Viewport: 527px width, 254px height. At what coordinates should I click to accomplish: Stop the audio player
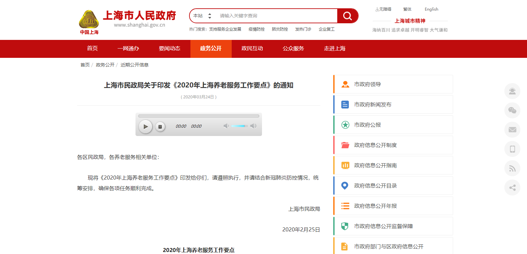160,127
